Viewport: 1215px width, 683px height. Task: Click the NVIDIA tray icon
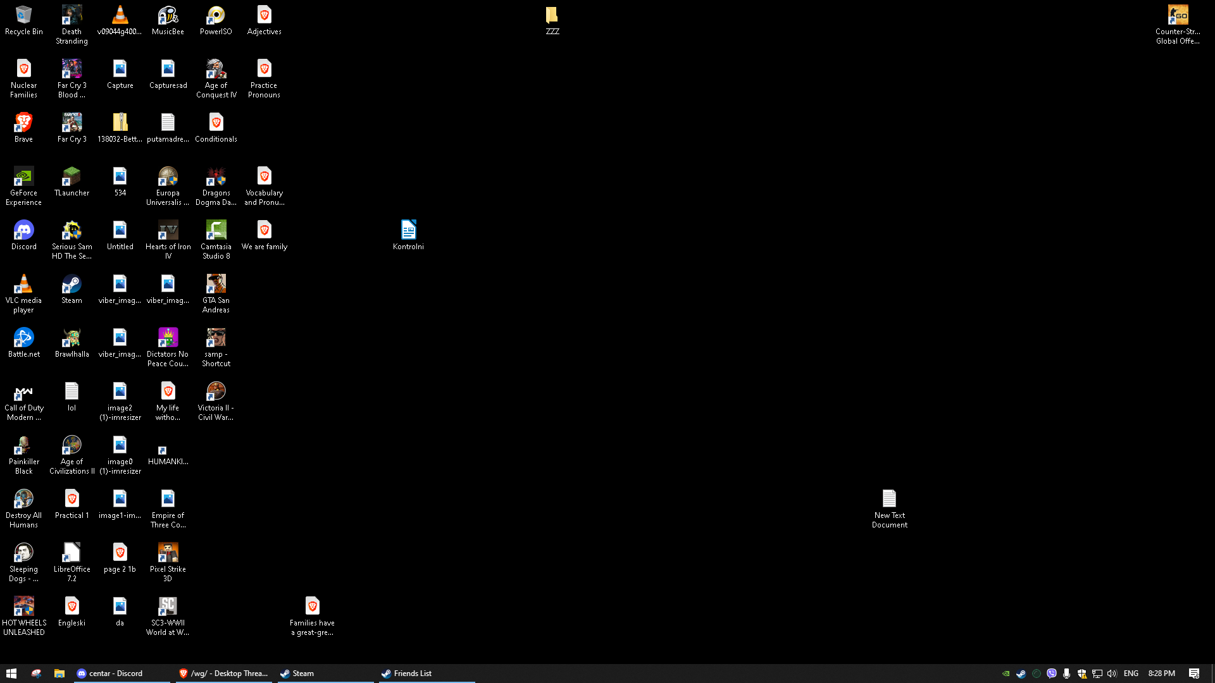1006,674
